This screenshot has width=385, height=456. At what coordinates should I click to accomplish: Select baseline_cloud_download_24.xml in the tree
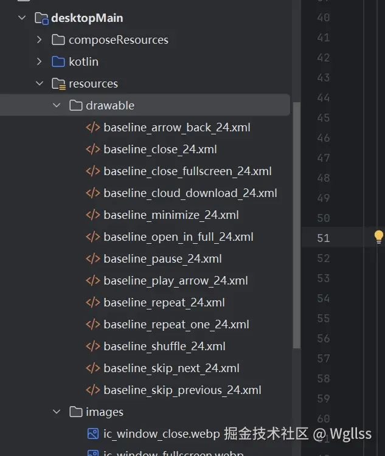point(190,193)
